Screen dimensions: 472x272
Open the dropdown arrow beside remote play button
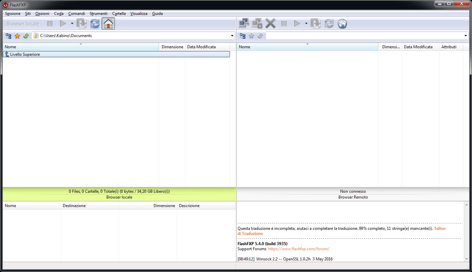[x=306, y=24]
